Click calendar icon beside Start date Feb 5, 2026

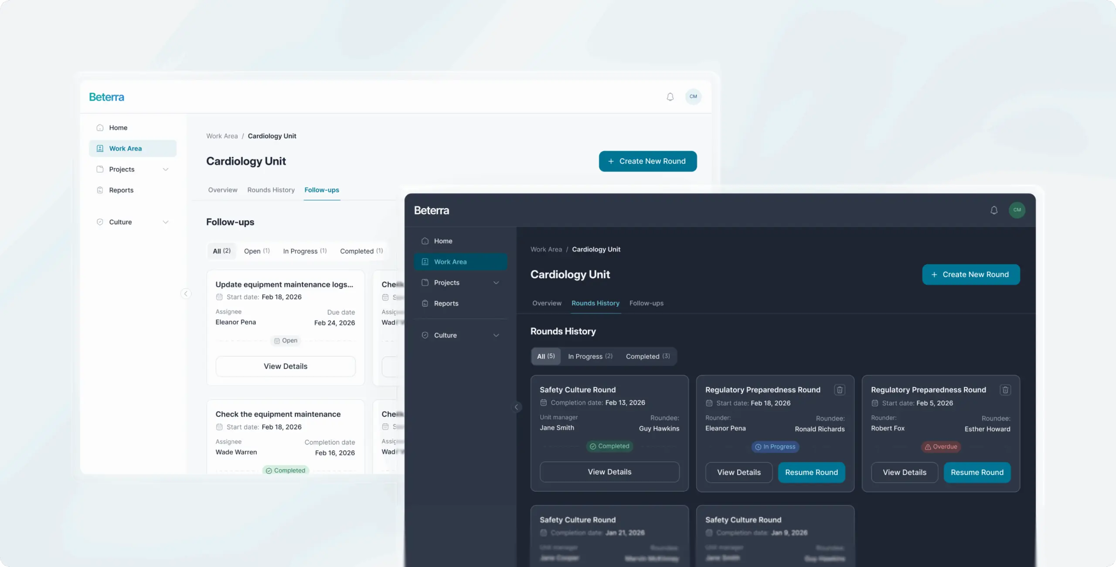[x=875, y=403]
